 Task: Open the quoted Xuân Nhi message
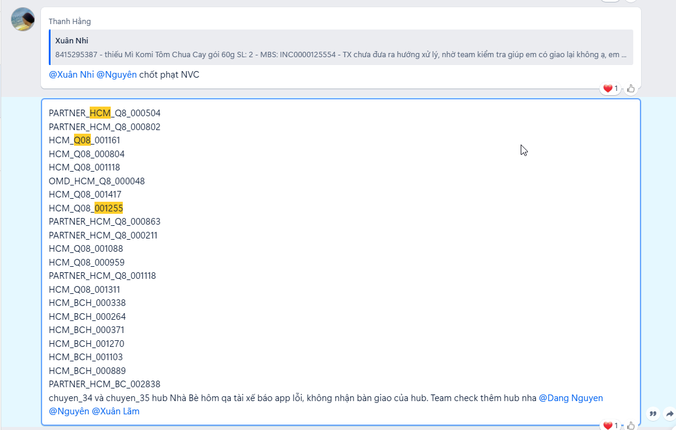click(341, 48)
